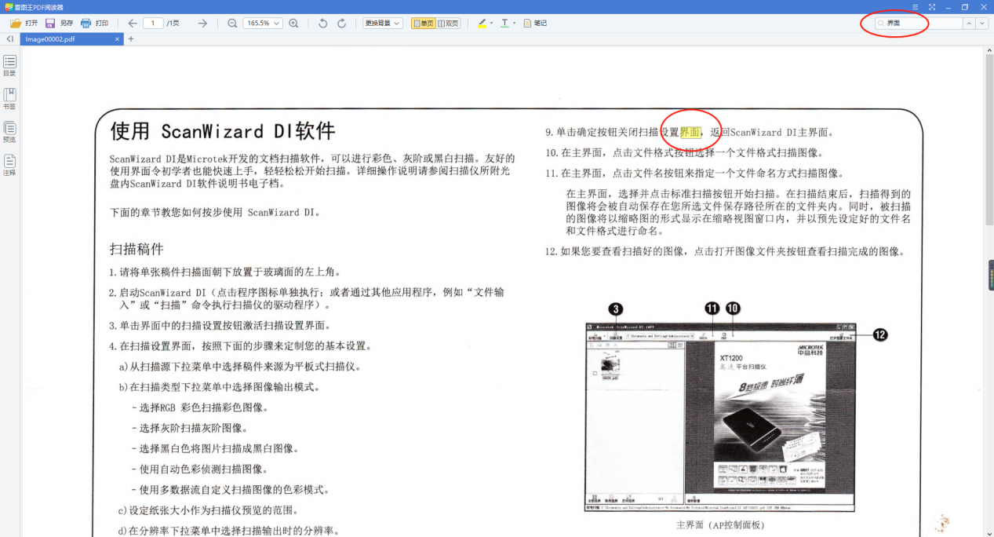The height and width of the screenshot is (537, 994).
Task: Open the 书签 bookmark panel
Action: pos(9,97)
